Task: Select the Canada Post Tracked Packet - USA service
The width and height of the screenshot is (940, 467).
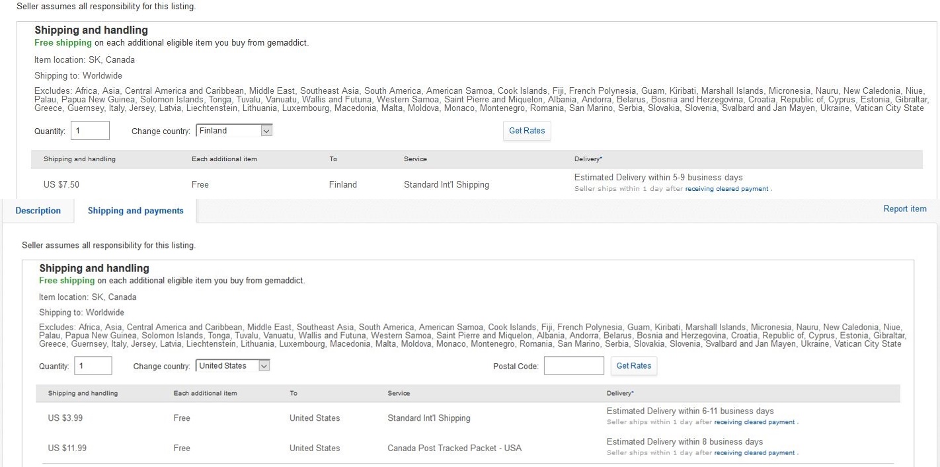Action: [454, 448]
